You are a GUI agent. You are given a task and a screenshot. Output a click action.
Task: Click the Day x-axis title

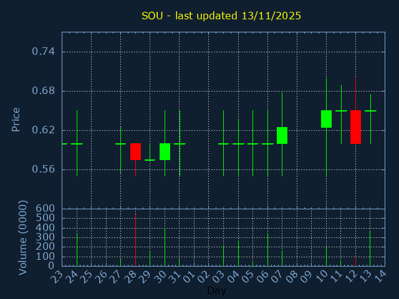click(216, 291)
